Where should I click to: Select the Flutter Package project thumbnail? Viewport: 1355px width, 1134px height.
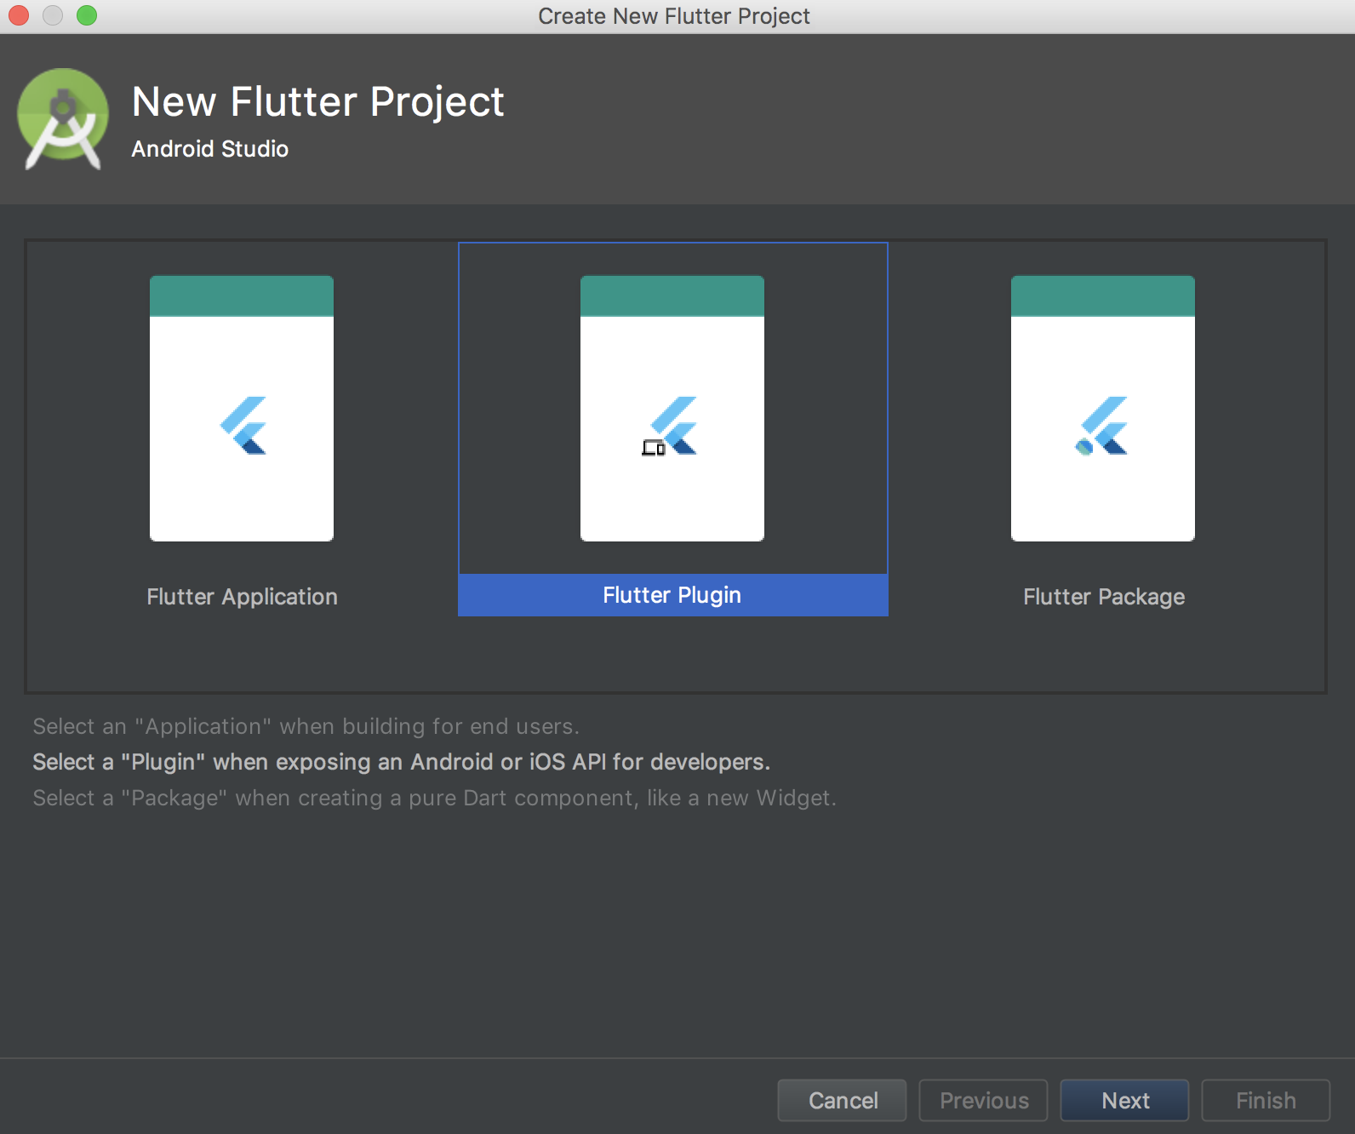coord(1103,409)
